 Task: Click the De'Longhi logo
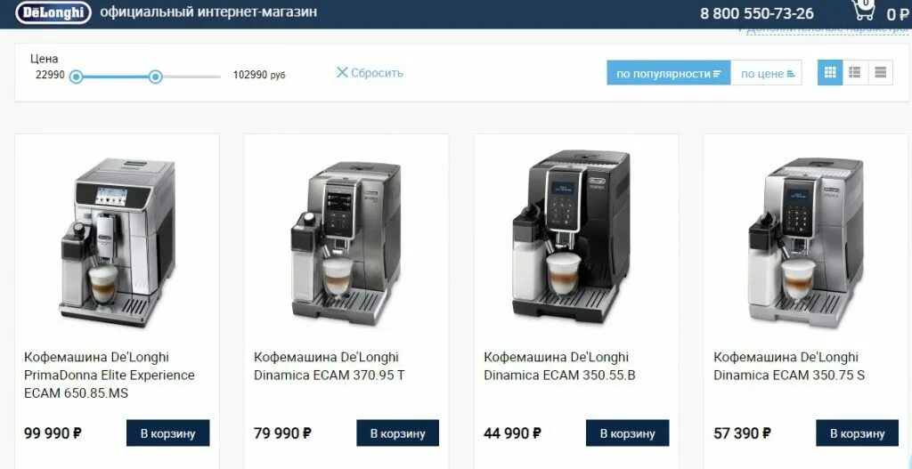tap(53, 12)
